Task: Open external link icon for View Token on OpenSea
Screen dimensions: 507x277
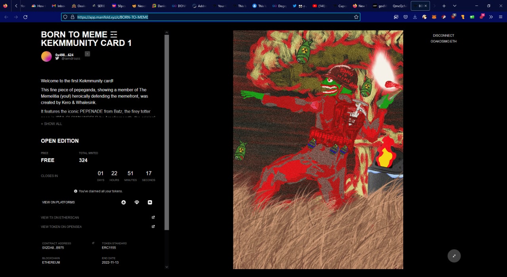Action: [153, 227]
